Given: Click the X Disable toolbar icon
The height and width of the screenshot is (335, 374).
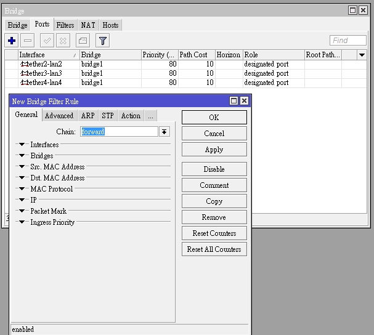Looking at the screenshot, I should click(x=63, y=41).
